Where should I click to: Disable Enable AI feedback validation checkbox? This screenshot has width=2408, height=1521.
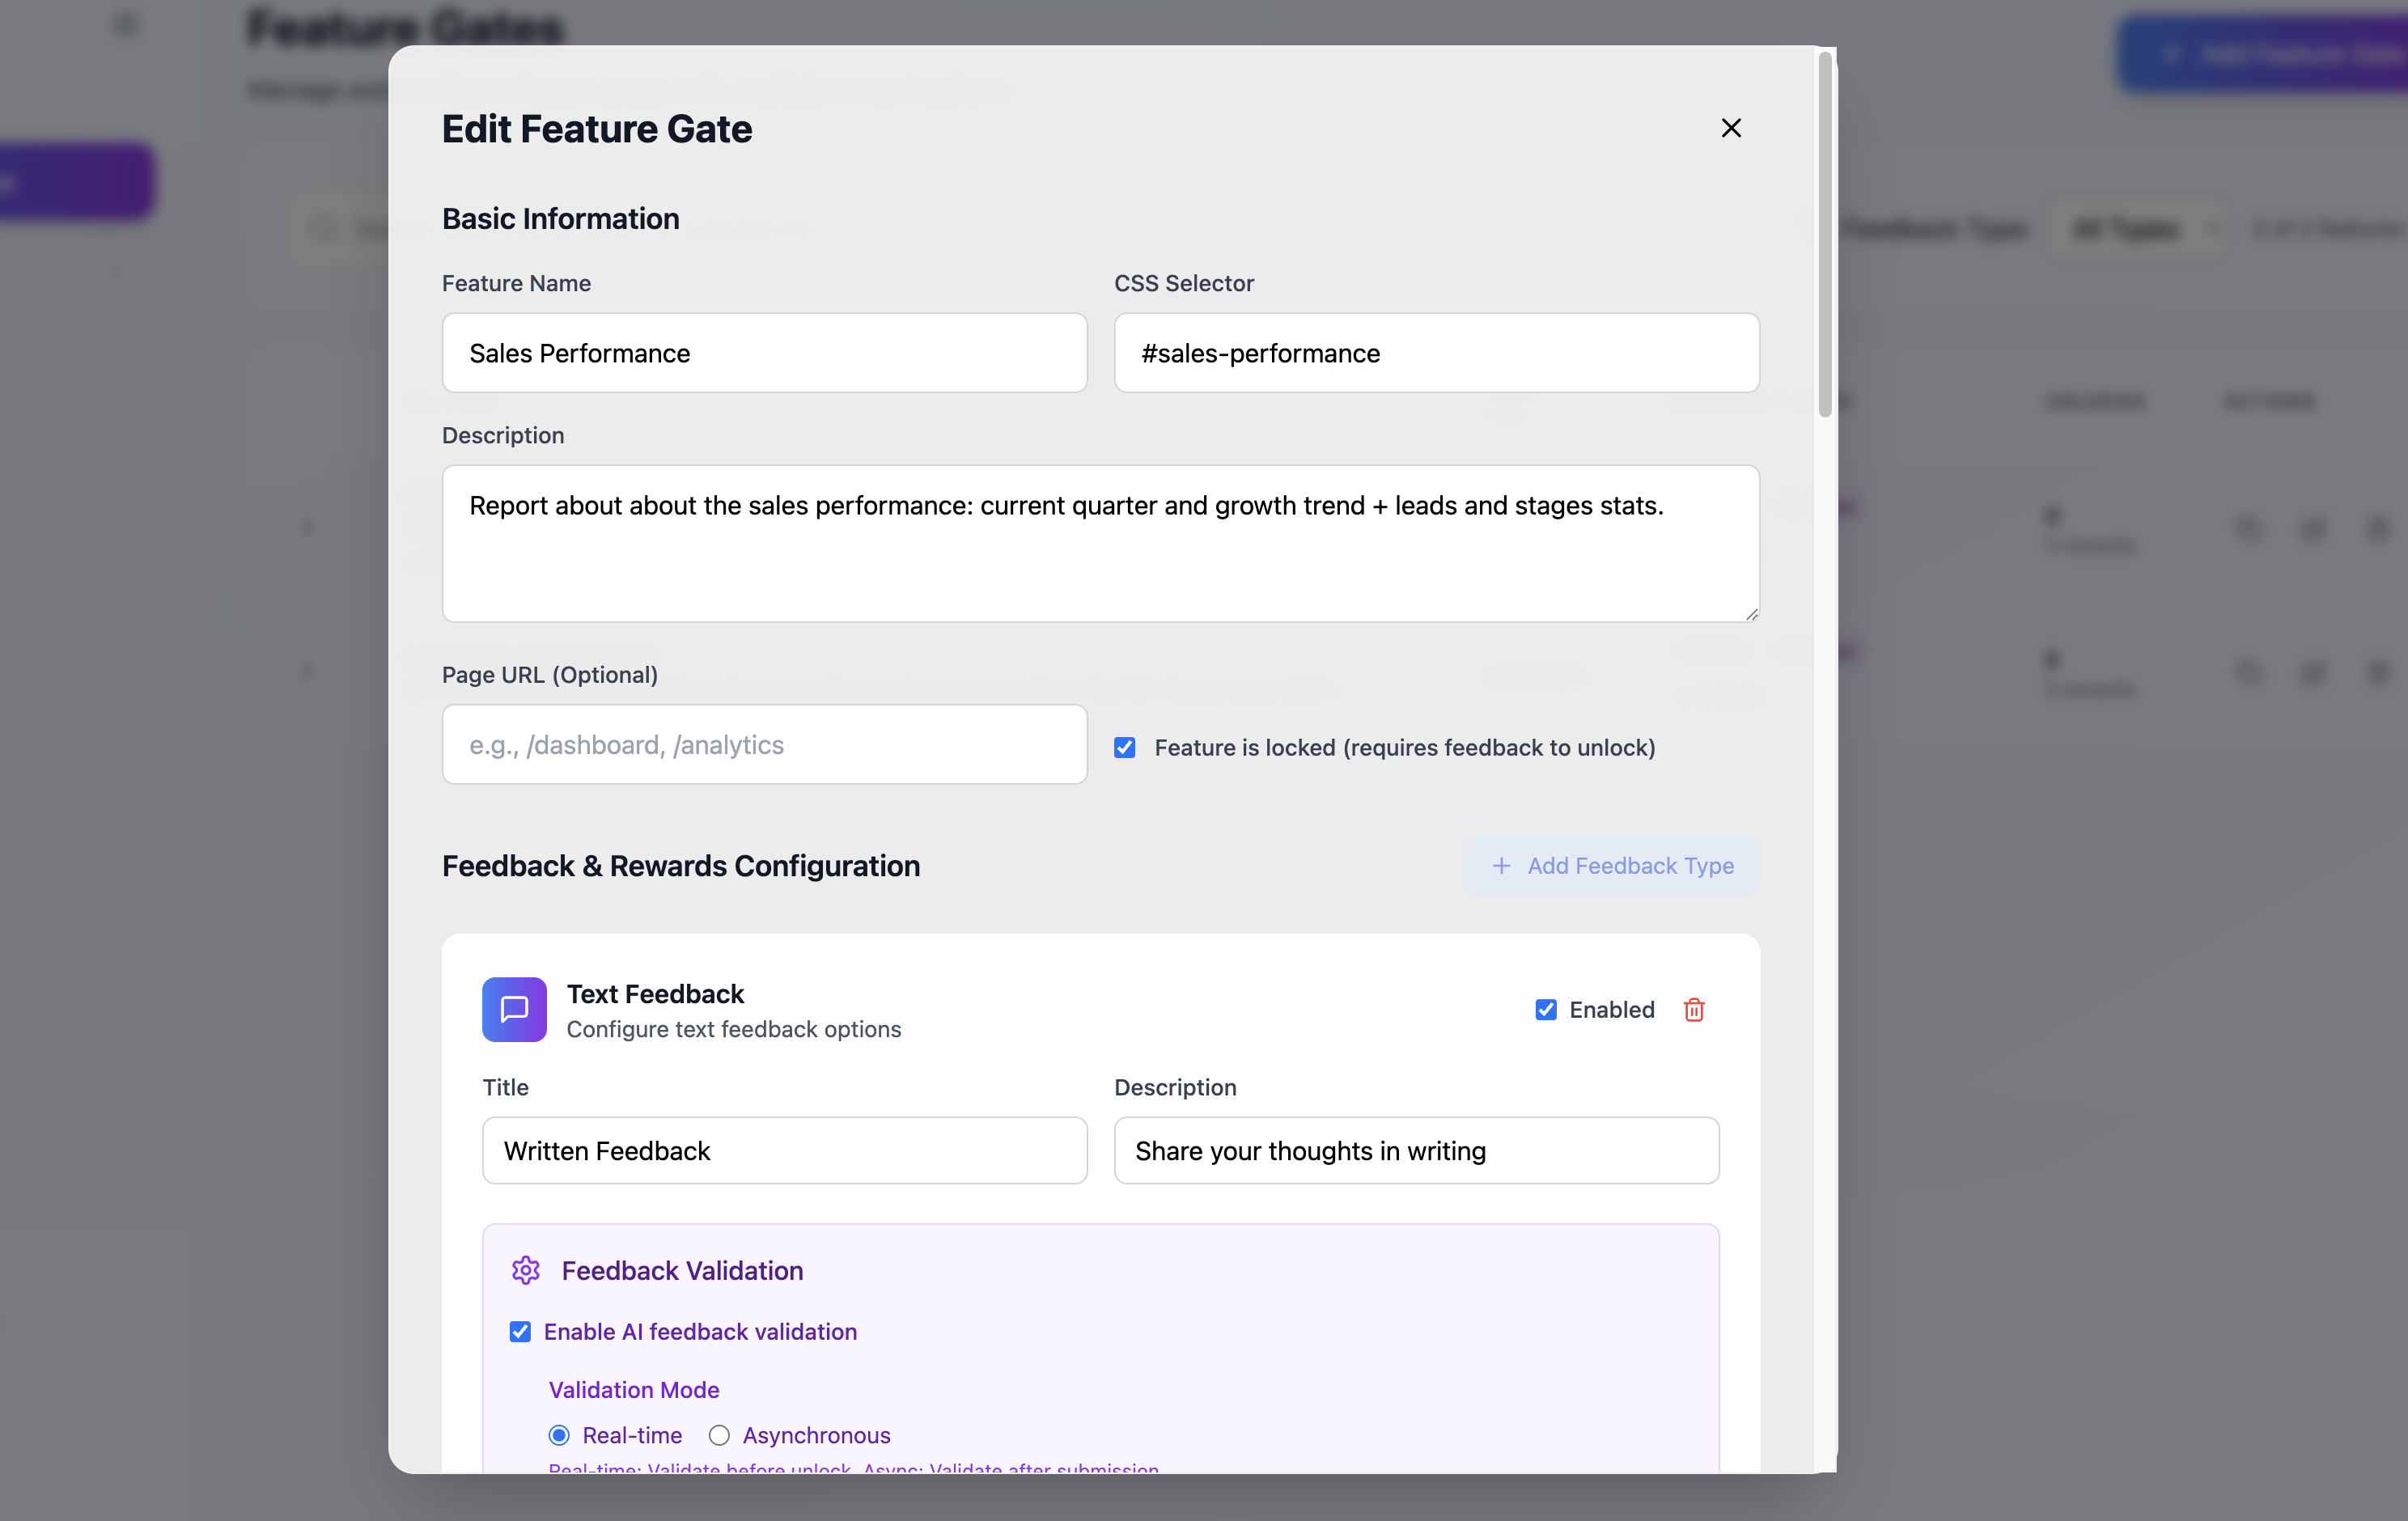click(520, 1332)
